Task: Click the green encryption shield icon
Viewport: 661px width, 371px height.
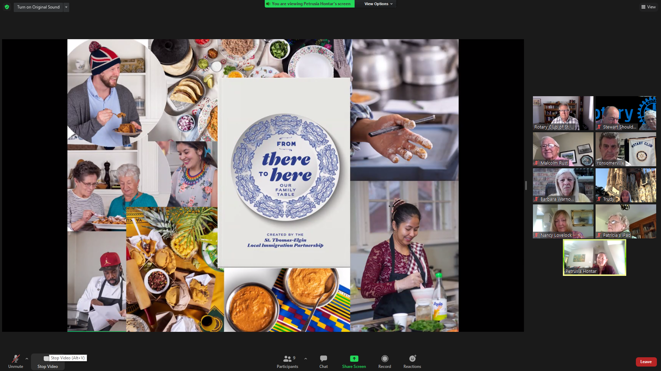Action: pos(7,7)
